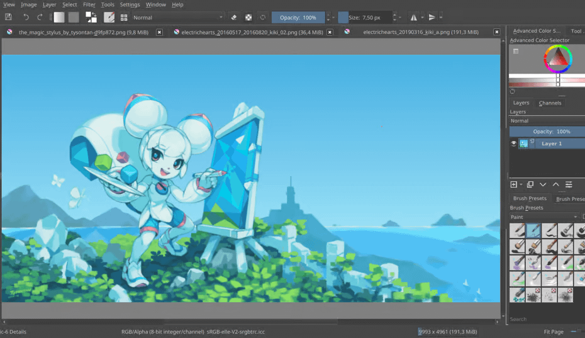Close the kiki_a.png document tab
Screen dimensions: 585x338
(496, 32)
